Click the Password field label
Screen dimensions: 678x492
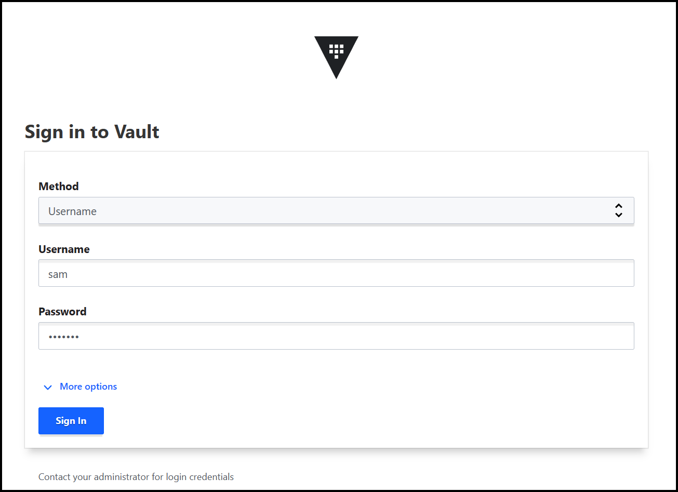point(62,311)
